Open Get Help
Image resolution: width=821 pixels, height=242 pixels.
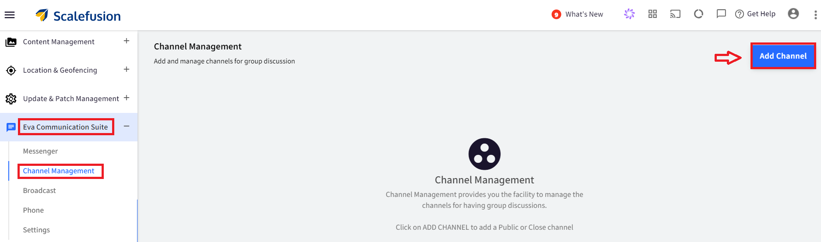755,14
